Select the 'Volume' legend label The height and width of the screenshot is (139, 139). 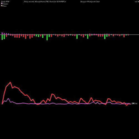5,4
